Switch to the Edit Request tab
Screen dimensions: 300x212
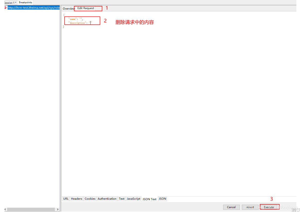[x=86, y=8]
